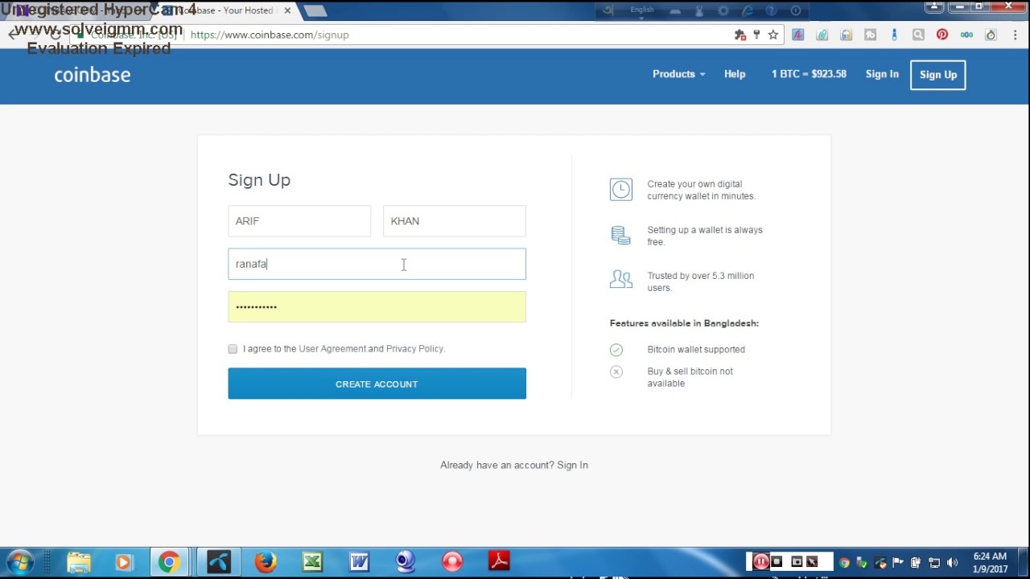Click the blocked plugin puzzle icon

(x=740, y=35)
